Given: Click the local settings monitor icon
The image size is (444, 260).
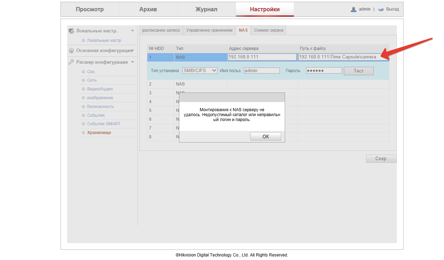Looking at the screenshot, I should point(71,31).
